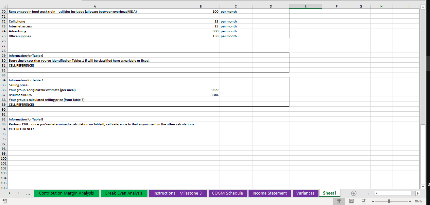Switch to the COGM Schedule tab

(228, 193)
